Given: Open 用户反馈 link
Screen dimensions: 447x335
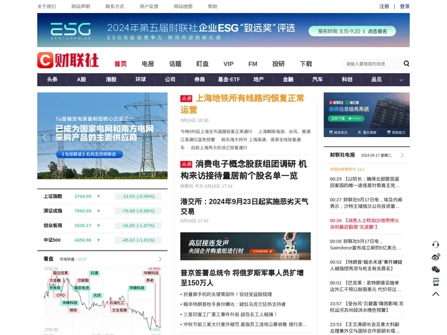Looking at the screenshot, I should (149, 6).
